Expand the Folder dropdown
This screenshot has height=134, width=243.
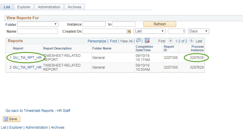pos(38,24)
